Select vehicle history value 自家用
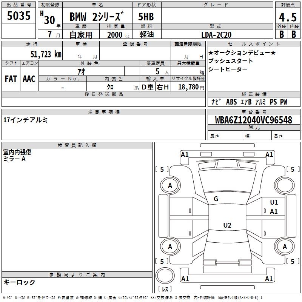Image resolution: width=302 pixels, height=302 pixels. 81,35
